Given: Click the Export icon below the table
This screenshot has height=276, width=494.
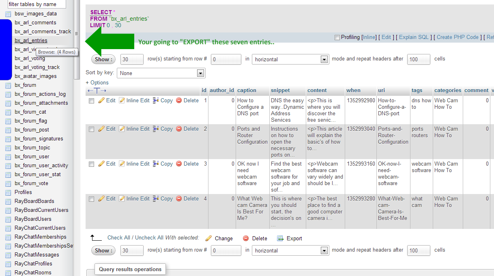Looking at the screenshot, I should pyautogui.click(x=280, y=239).
